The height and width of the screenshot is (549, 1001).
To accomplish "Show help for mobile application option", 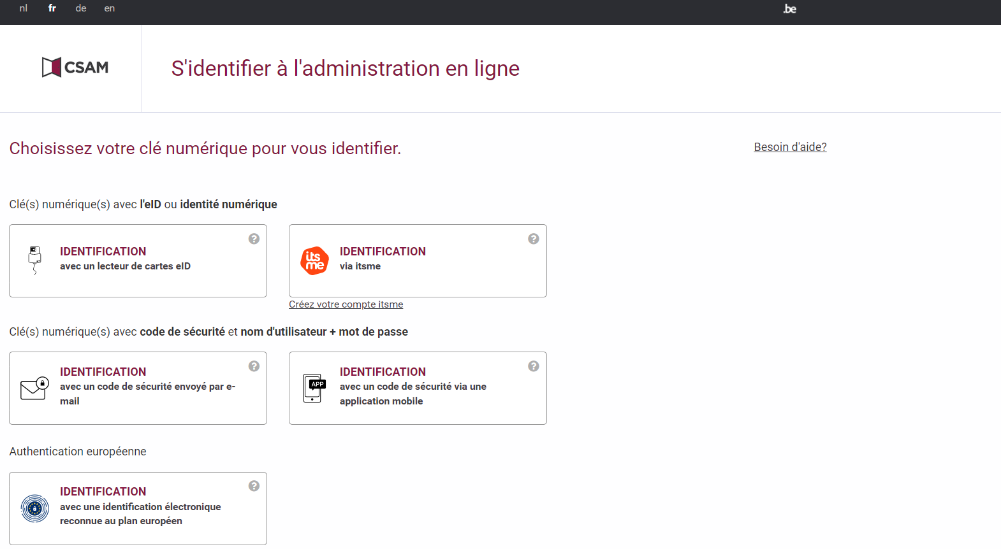I will pos(534,366).
